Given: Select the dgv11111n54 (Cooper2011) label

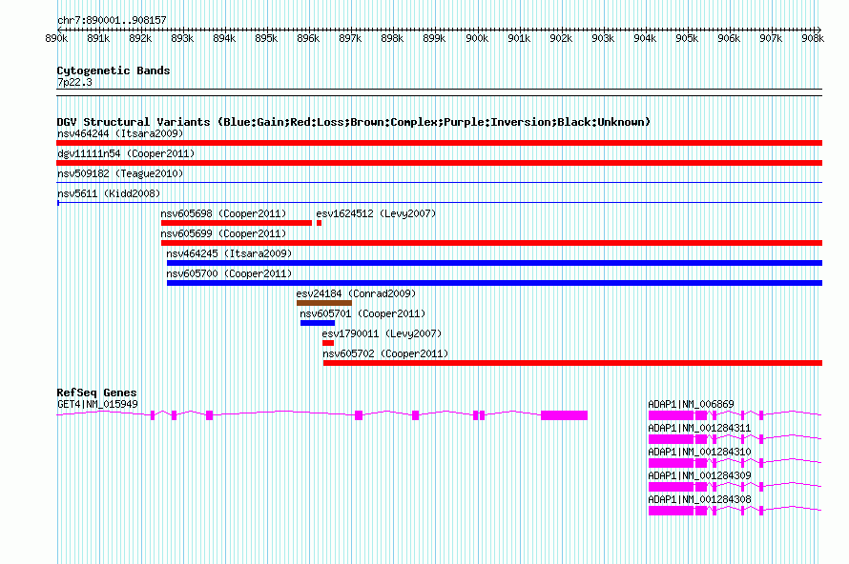Looking at the screenshot, I should [126, 153].
